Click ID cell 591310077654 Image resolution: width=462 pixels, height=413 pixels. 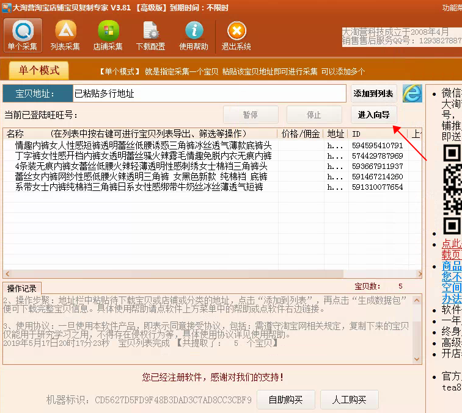378,187
